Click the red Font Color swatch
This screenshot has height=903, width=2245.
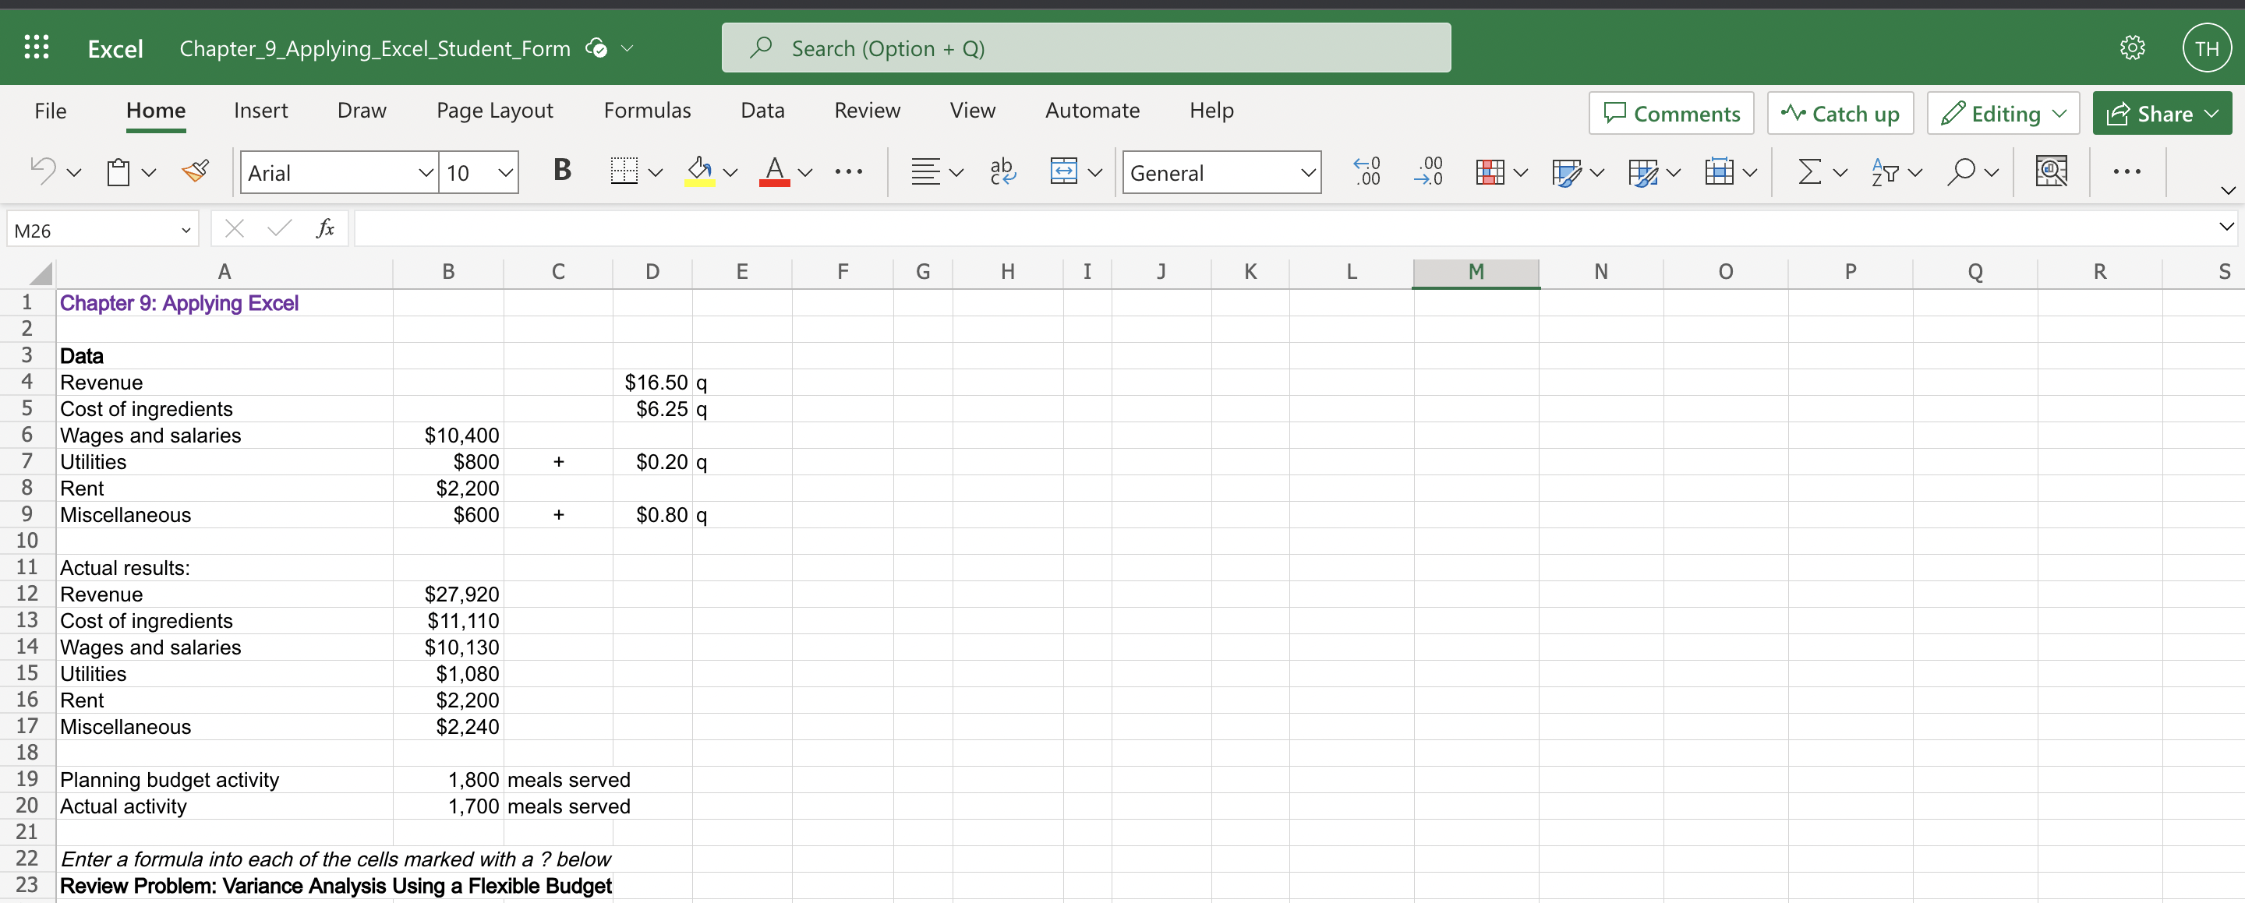pyautogui.click(x=774, y=171)
